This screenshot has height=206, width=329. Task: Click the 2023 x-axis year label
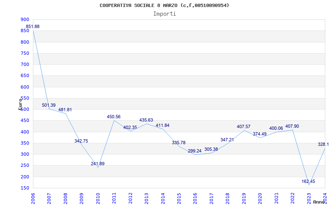(x=309, y=198)
